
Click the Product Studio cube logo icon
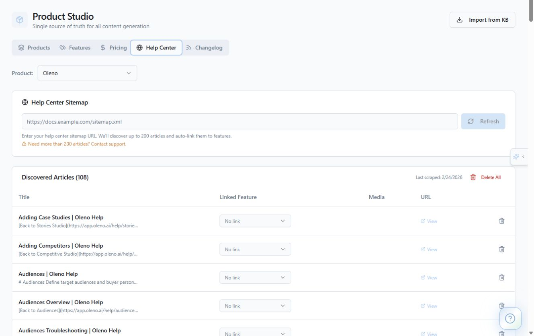tap(20, 20)
